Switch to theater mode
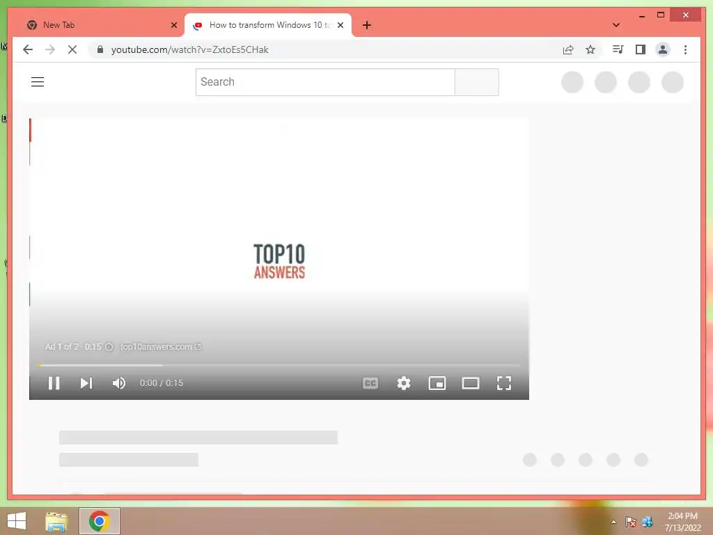 470,383
